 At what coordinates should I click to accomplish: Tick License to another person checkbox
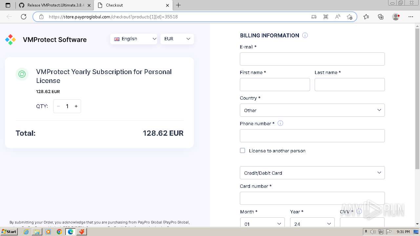(242, 150)
